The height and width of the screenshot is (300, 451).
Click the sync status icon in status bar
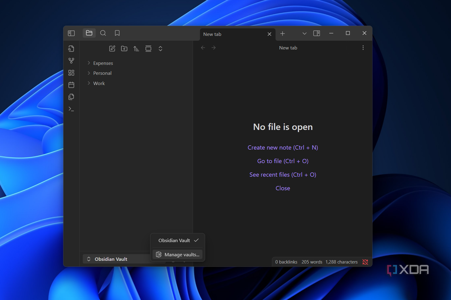(365, 262)
